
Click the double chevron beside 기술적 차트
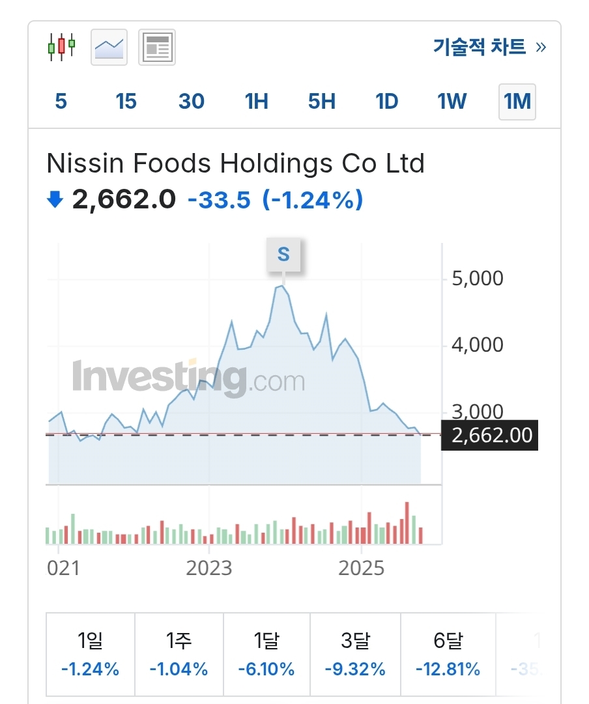pos(541,47)
